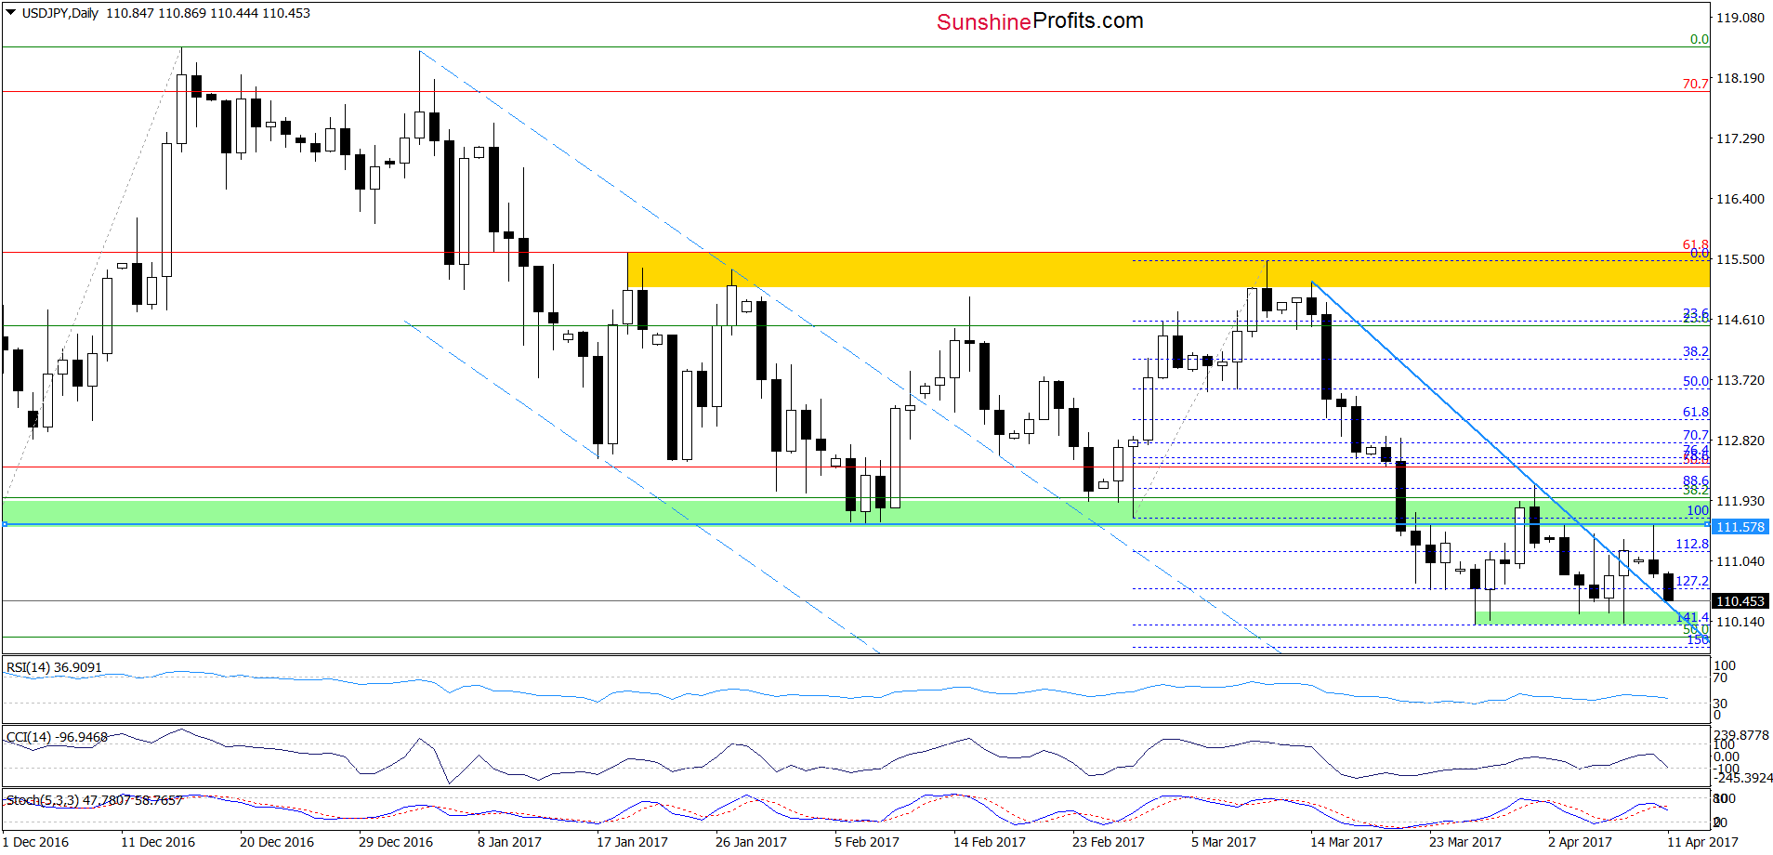The width and height of the screenshot is (1773, 855).
Task: Click the blue 50.0 Fibonacci level label
Action: [x=1695, y=381]
